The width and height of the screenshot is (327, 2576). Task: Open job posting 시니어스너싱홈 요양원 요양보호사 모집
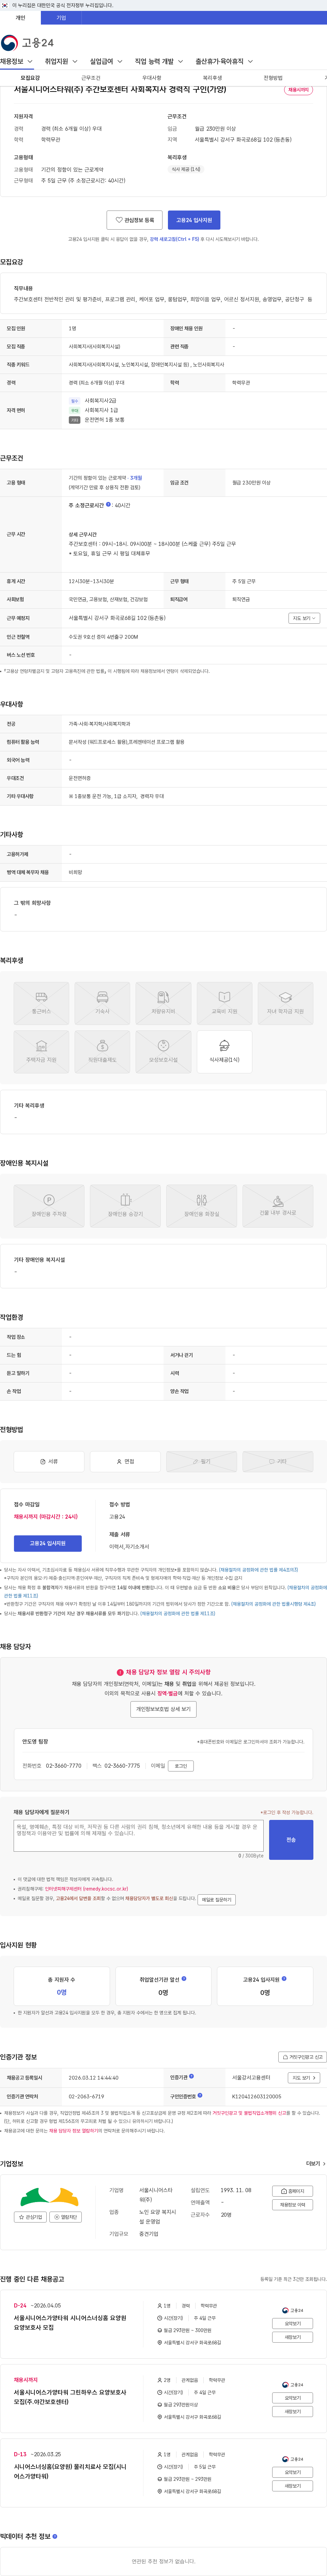70,2322
